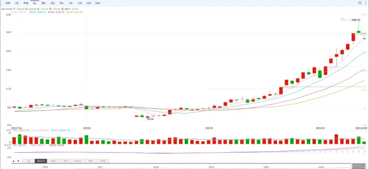Click the volume MA10 105337.70 label

click(61, 130)
